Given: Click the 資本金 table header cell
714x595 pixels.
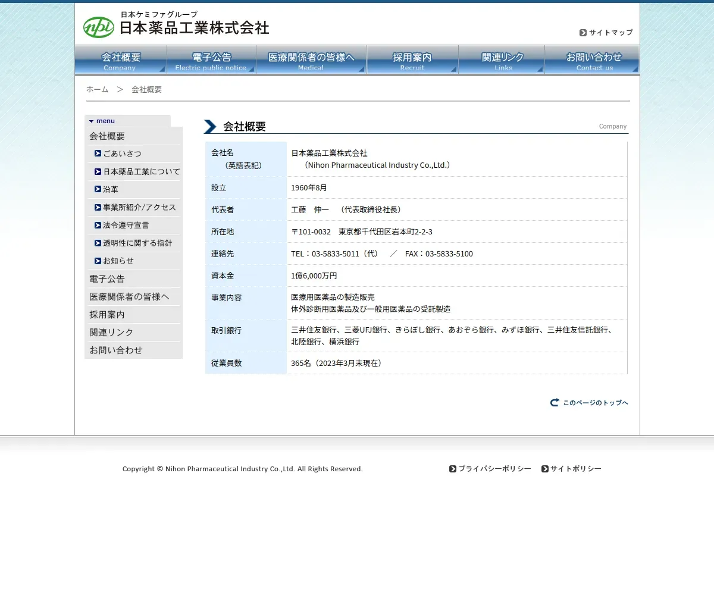Looking at the screenshot, I should pyautogui.click(x=246, y=275).
